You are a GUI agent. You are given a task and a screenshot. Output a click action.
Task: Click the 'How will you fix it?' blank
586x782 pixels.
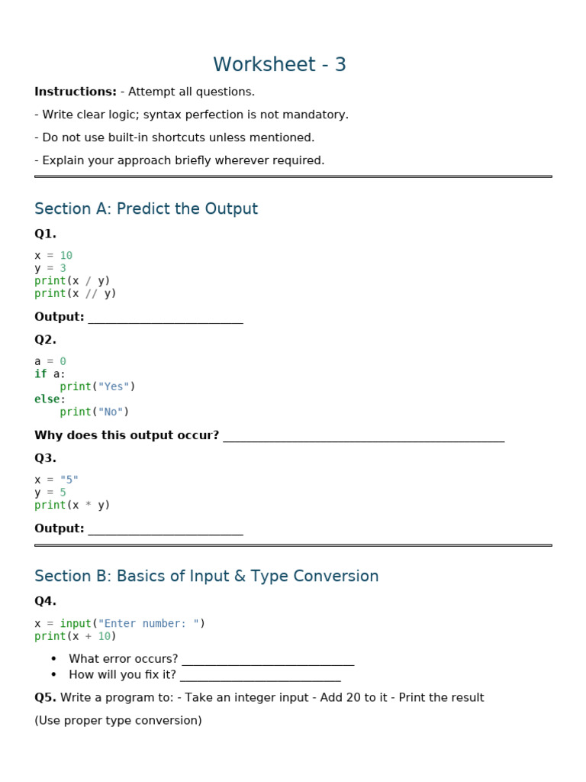(x=261, y=676)
